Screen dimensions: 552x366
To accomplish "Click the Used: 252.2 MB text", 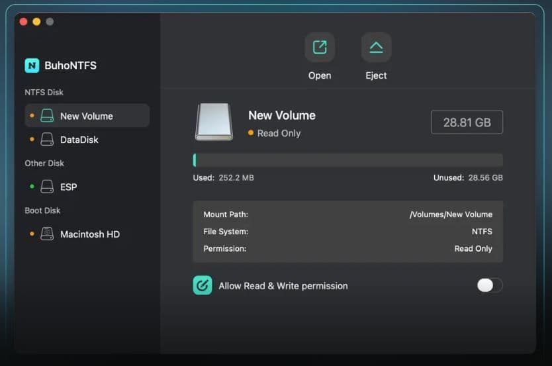I will [x=223, y=178].
